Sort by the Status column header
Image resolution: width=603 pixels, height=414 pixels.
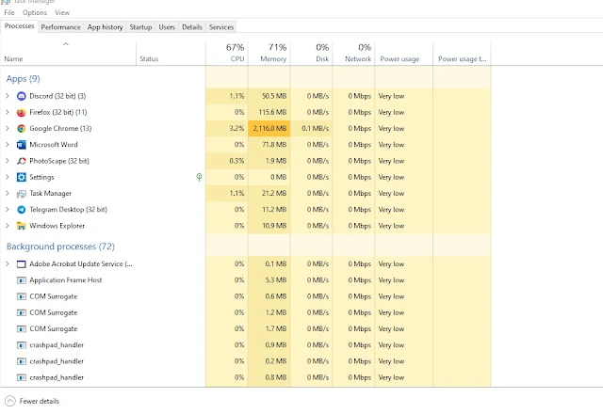[x=171, y=53]
